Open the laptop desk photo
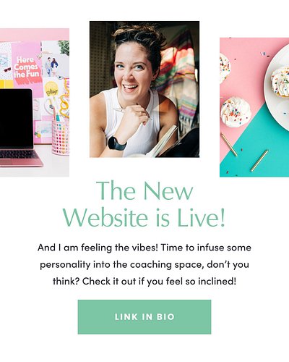 click(x=35, y=103)
